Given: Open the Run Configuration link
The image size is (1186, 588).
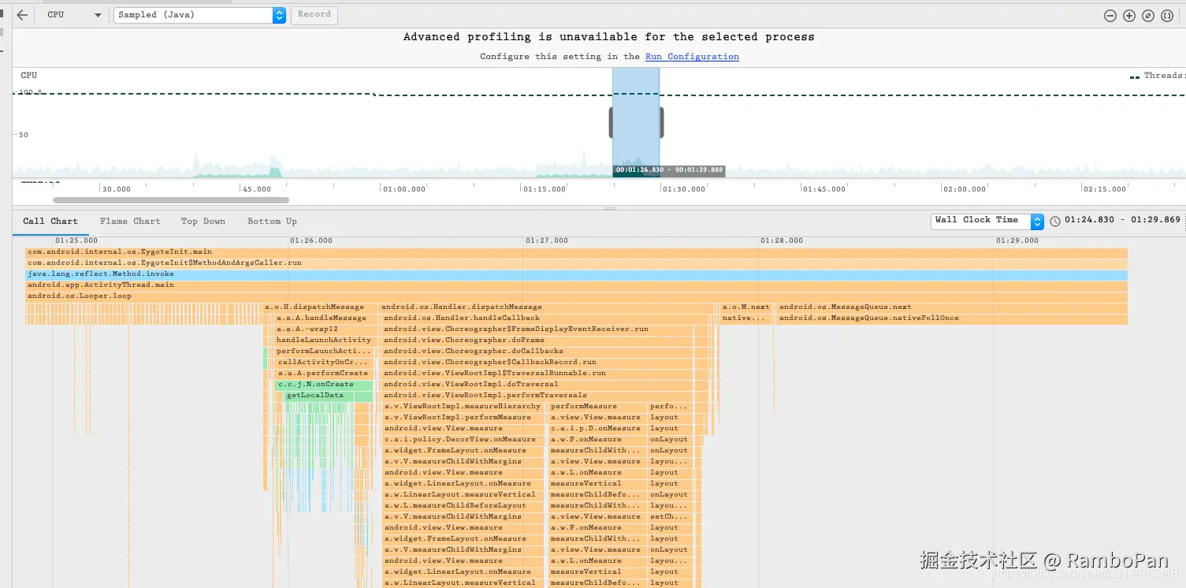Looking at the screenshot, I should point(692,57).
